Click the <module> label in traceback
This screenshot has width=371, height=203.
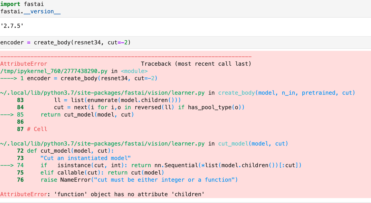(134, 71)
